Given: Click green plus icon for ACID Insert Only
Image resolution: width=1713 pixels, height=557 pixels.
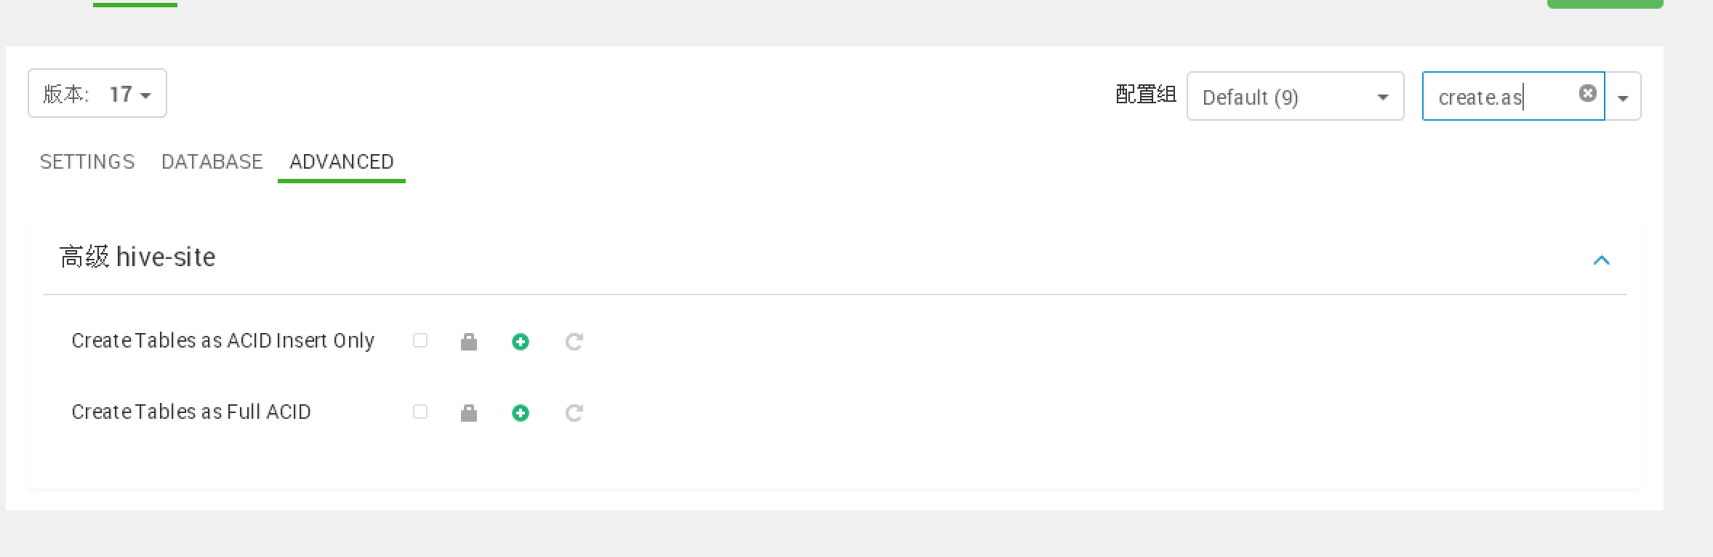Looking at the screenshot, I should click(521, 342).
